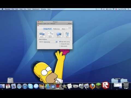The height and width of the screenshot is (98, 131).
Task: Open Photo Booth from the Dock
Action: point(58,86)
